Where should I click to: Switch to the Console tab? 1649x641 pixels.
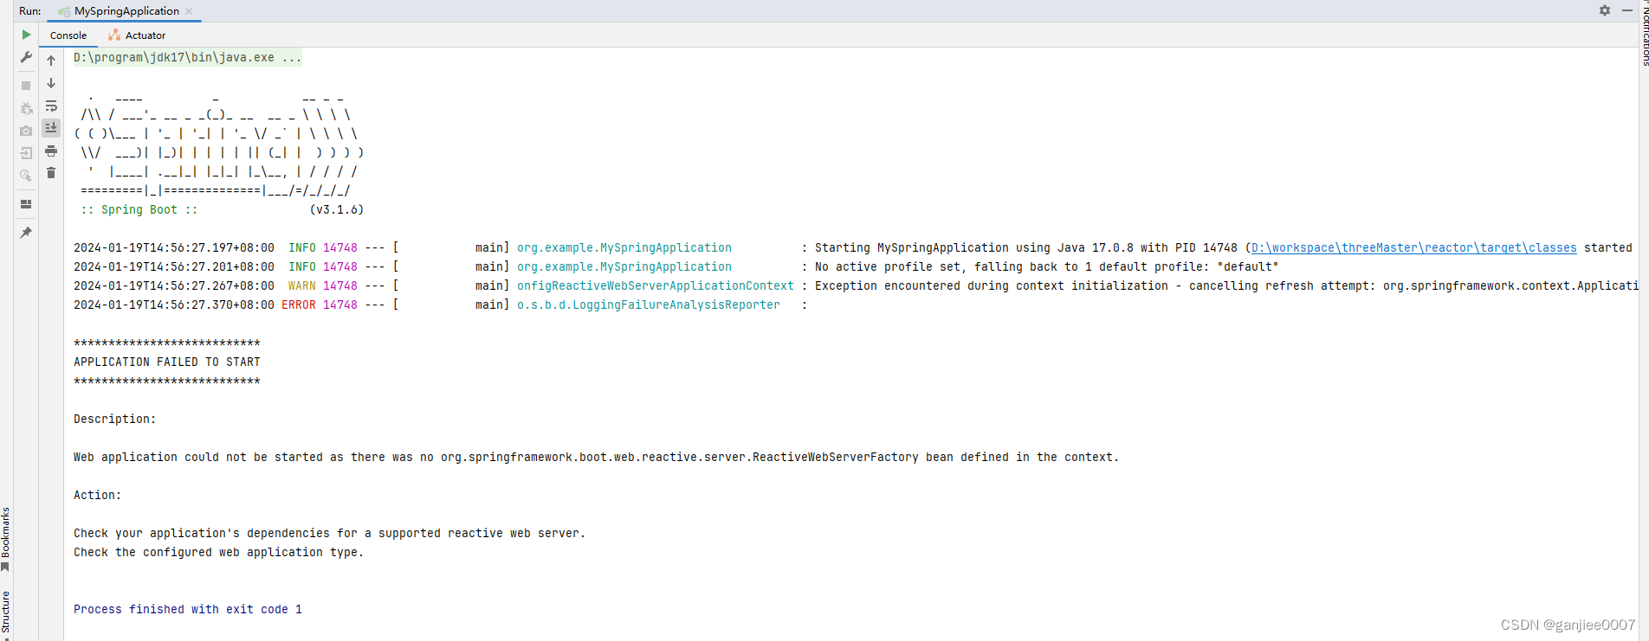pyautogui.click(x=68, y=35)
